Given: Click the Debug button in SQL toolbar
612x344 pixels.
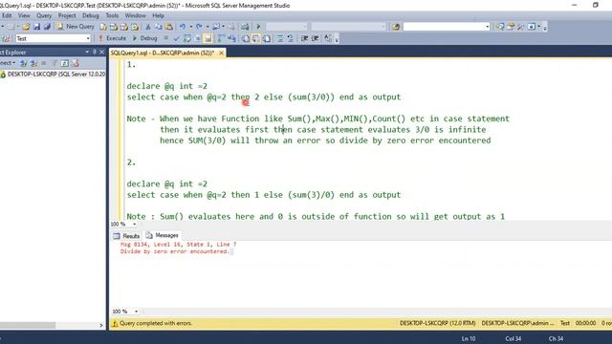Looking at the screenshot, I should (144, 38).
